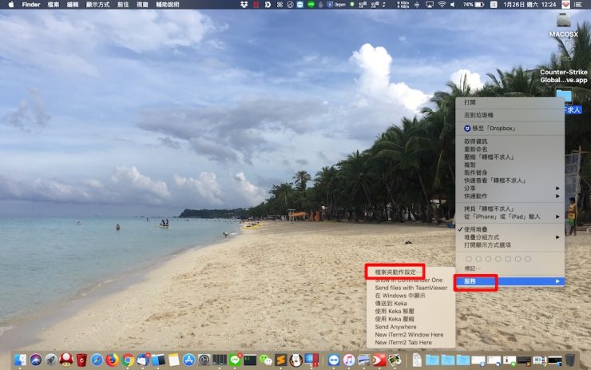
Task: Launch Google Chrome from the dock
Action: coord(127,360)
